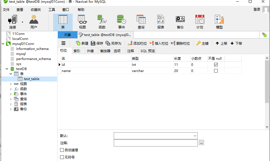Open the 文件 menu

[6, 9]
